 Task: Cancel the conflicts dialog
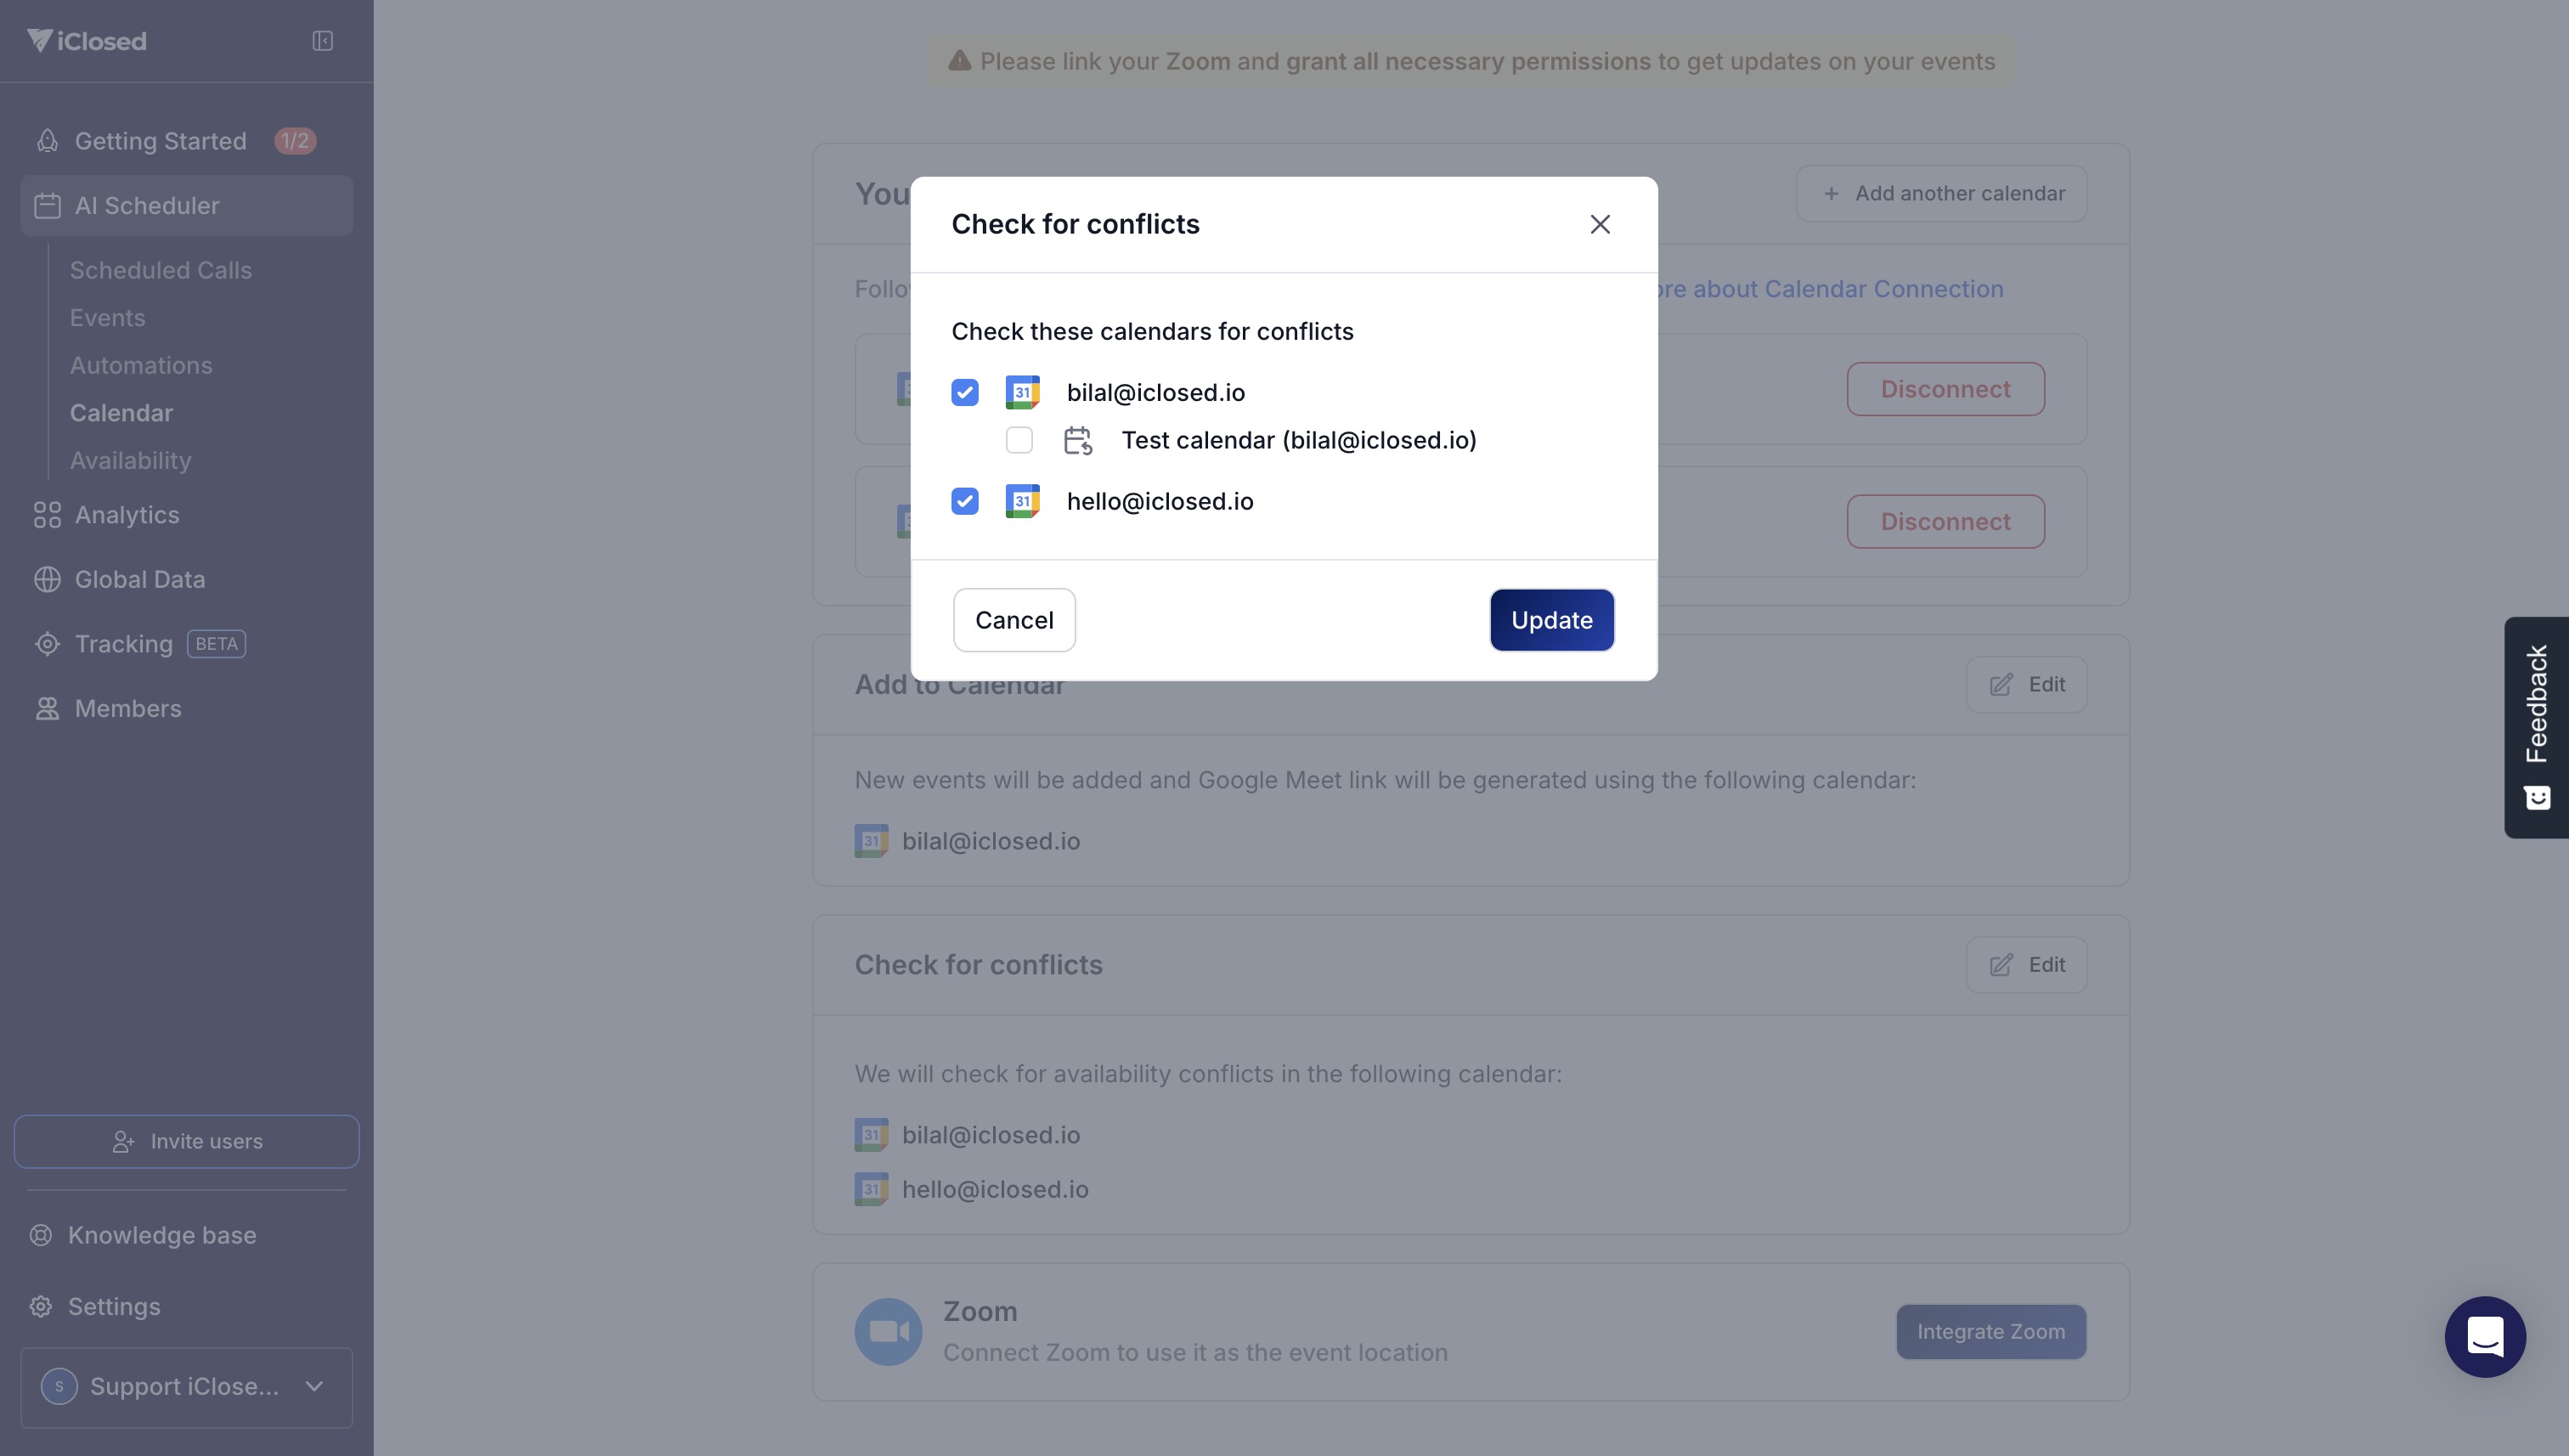point(1013,620)
